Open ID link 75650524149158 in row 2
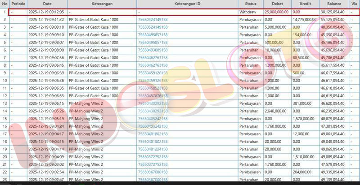Viewport: 360px width, 185px height. coord(153,20)
